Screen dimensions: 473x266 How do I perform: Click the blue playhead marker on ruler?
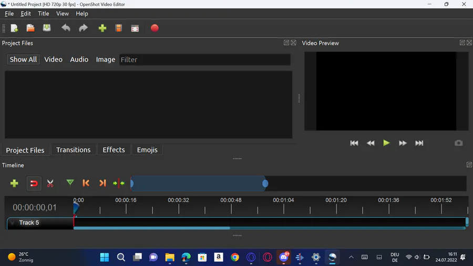click(x=76, y=208)
